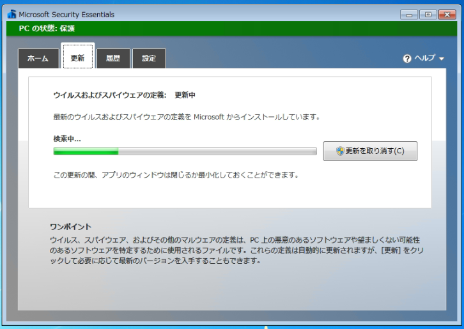Click the ワンポイント heading
This screenshot has height=329, width=464.
coord(71,227)
